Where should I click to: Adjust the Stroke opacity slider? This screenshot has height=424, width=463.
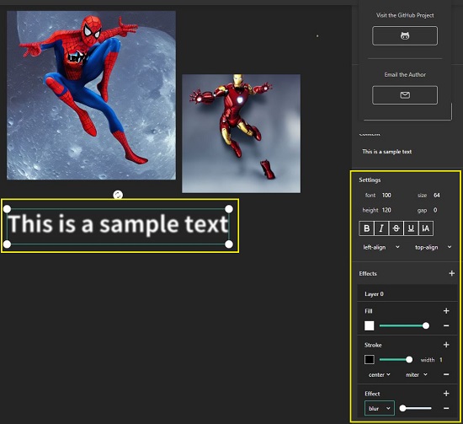pos(396,360)
